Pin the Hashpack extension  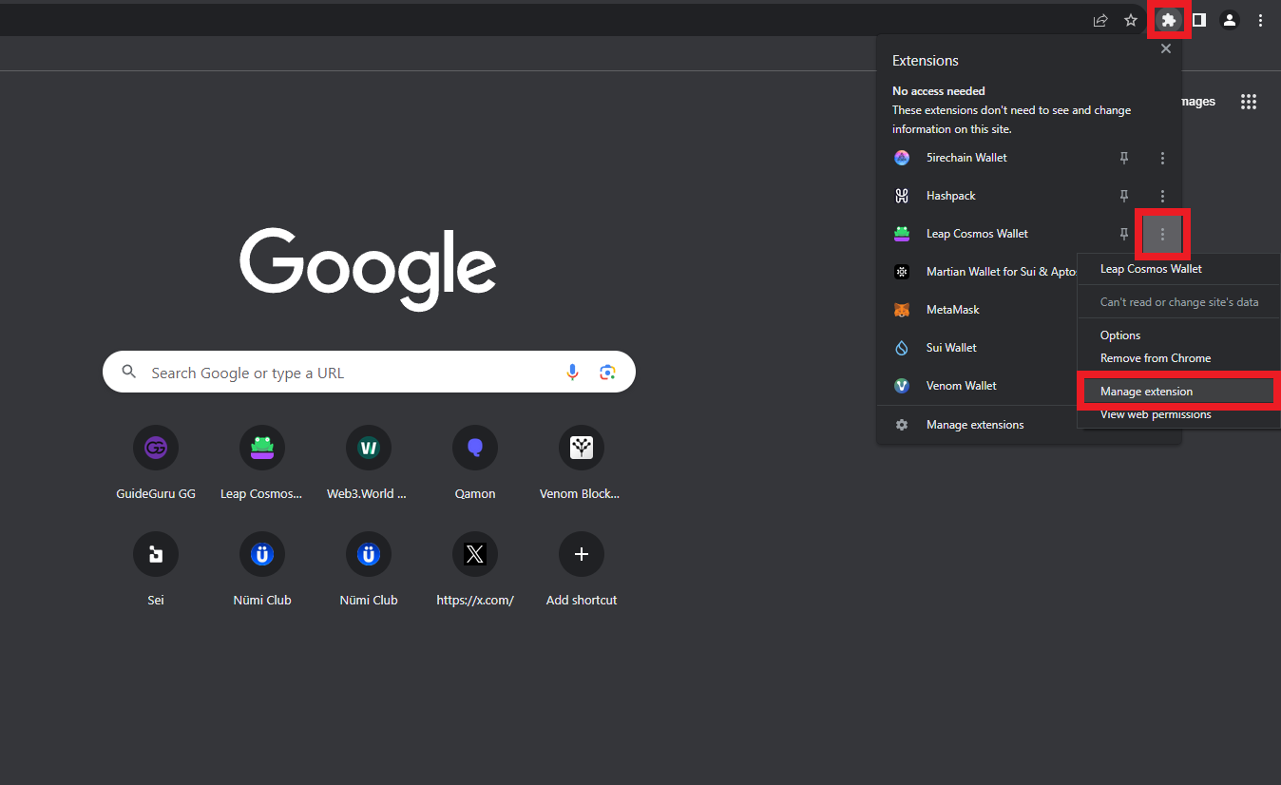click(1124, 196)
